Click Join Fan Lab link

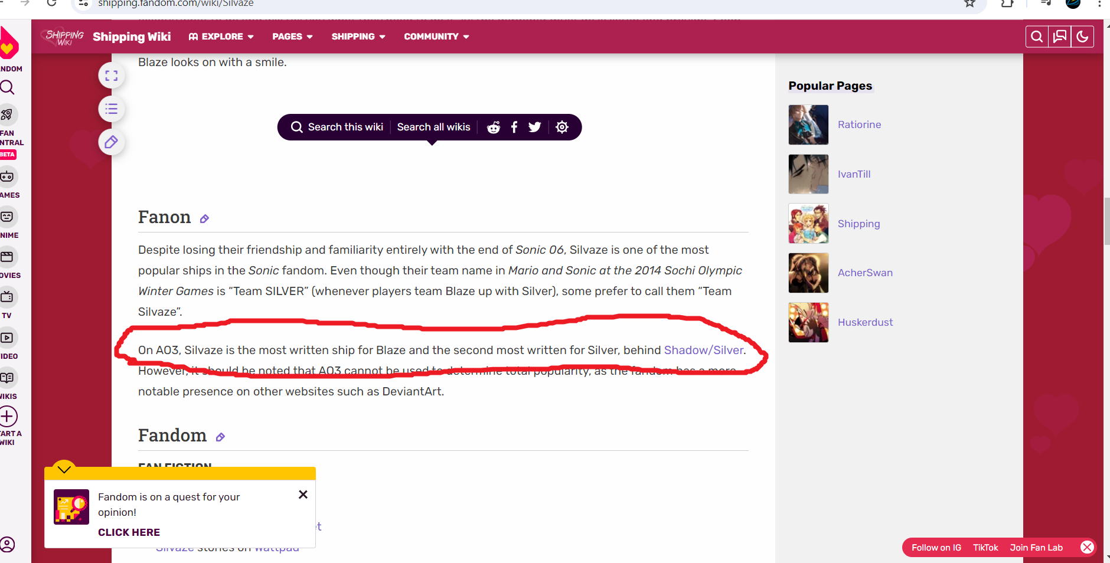(x=1036, y=548)
